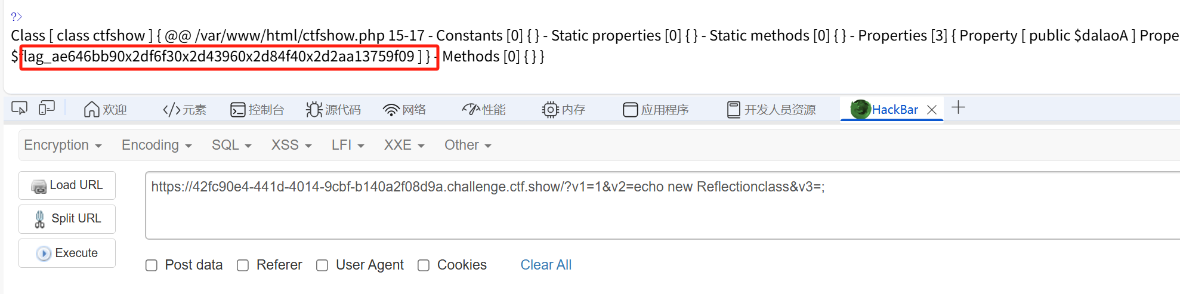
Task: Open the SQL dropdown menu
Action: [x=231, y=146]
